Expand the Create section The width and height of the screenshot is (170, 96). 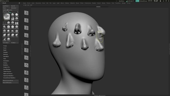pos(5,46)
